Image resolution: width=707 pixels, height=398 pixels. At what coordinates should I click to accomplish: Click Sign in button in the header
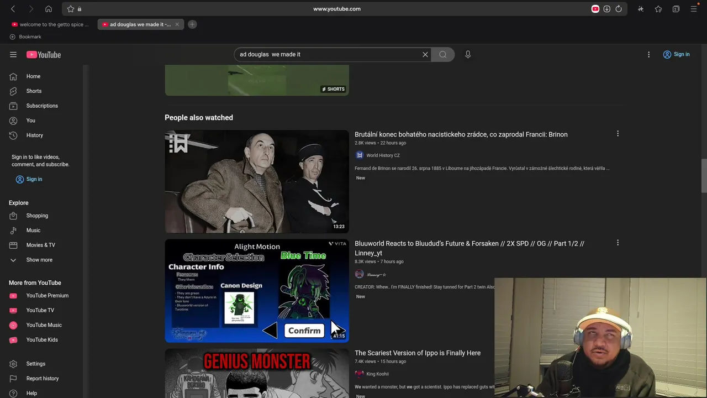676,54
